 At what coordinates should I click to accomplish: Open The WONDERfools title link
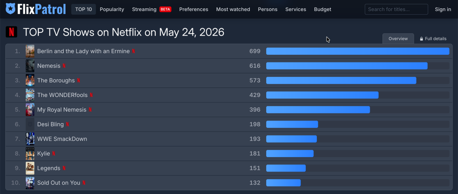pyautogui.click(x=62, y=95)
